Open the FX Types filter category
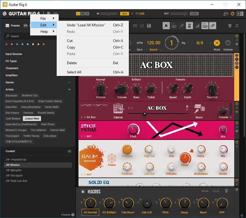 (11, 61)
